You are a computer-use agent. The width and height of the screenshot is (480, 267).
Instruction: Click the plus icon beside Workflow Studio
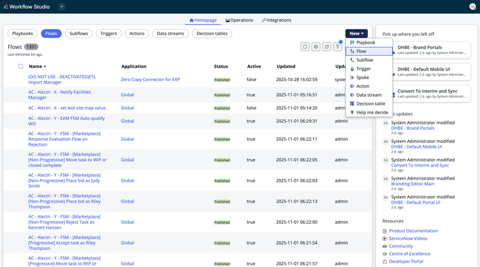pos(61,7)
